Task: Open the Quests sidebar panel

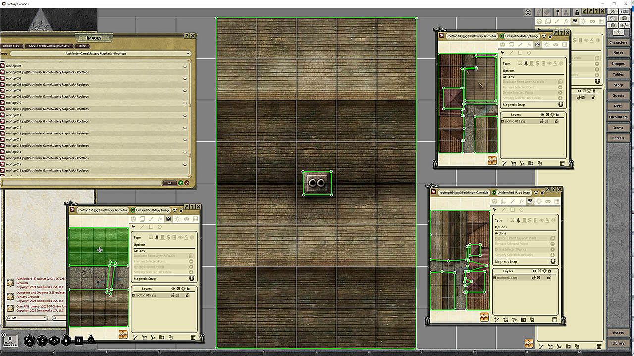Action: point(618,95)
